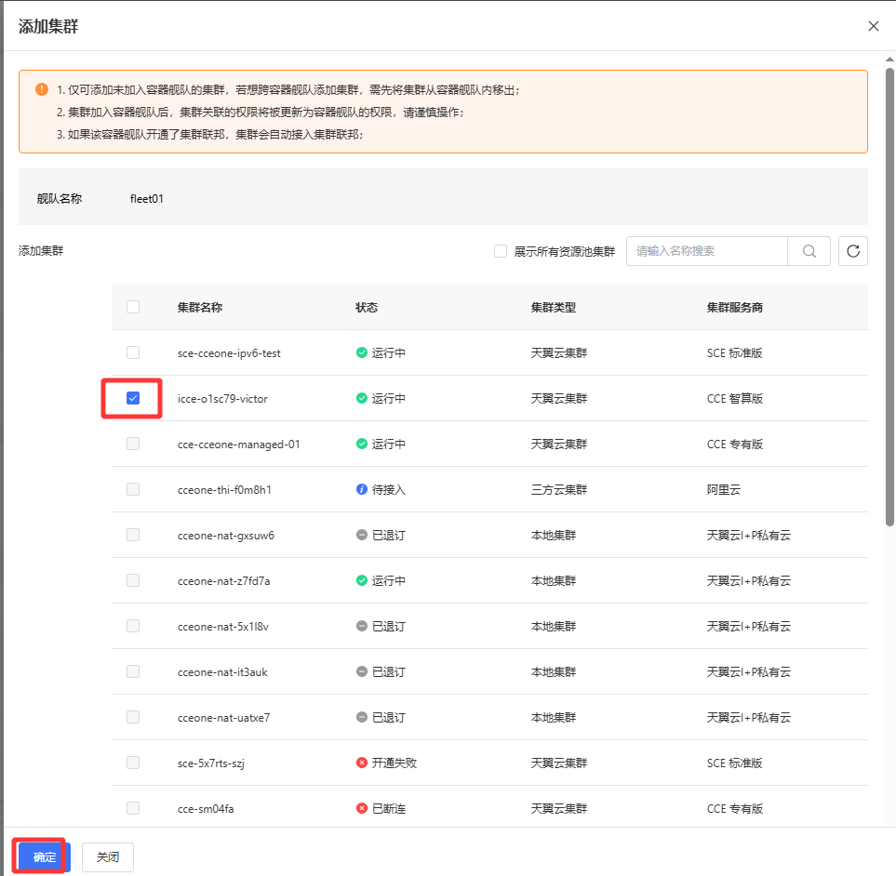Close the add cluster dialog with X

873,26
